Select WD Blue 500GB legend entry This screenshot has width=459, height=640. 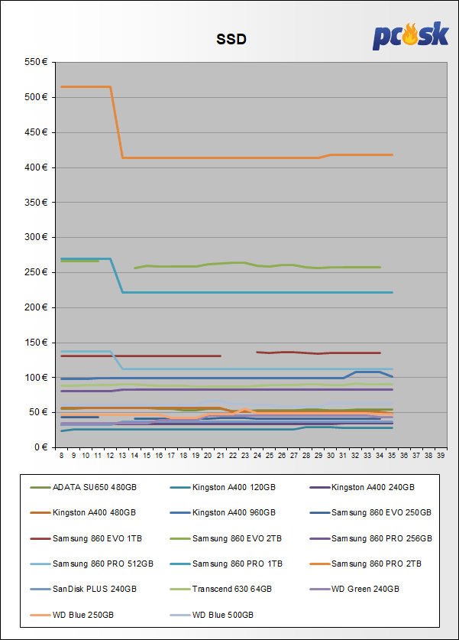(x=212, y=615)
